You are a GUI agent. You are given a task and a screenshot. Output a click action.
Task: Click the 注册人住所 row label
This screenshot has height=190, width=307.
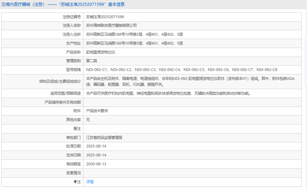pyautogui.click(x=72, y=34)
